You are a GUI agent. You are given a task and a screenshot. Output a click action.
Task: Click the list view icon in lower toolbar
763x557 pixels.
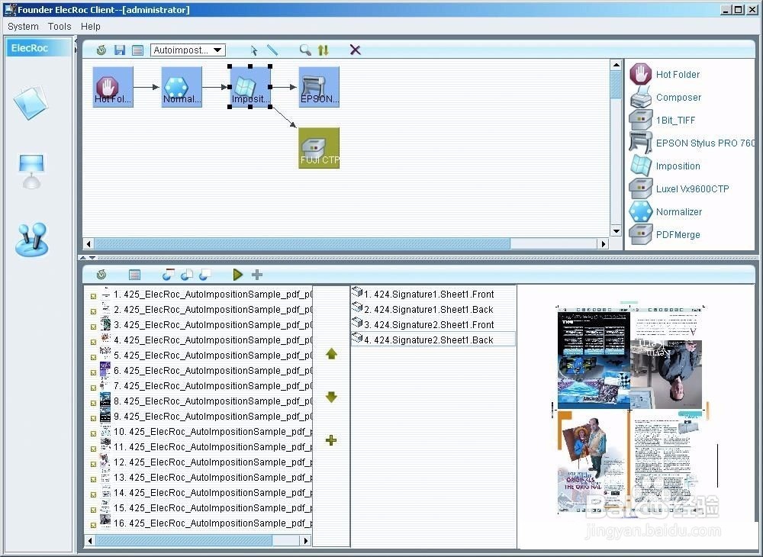point(135,275)
